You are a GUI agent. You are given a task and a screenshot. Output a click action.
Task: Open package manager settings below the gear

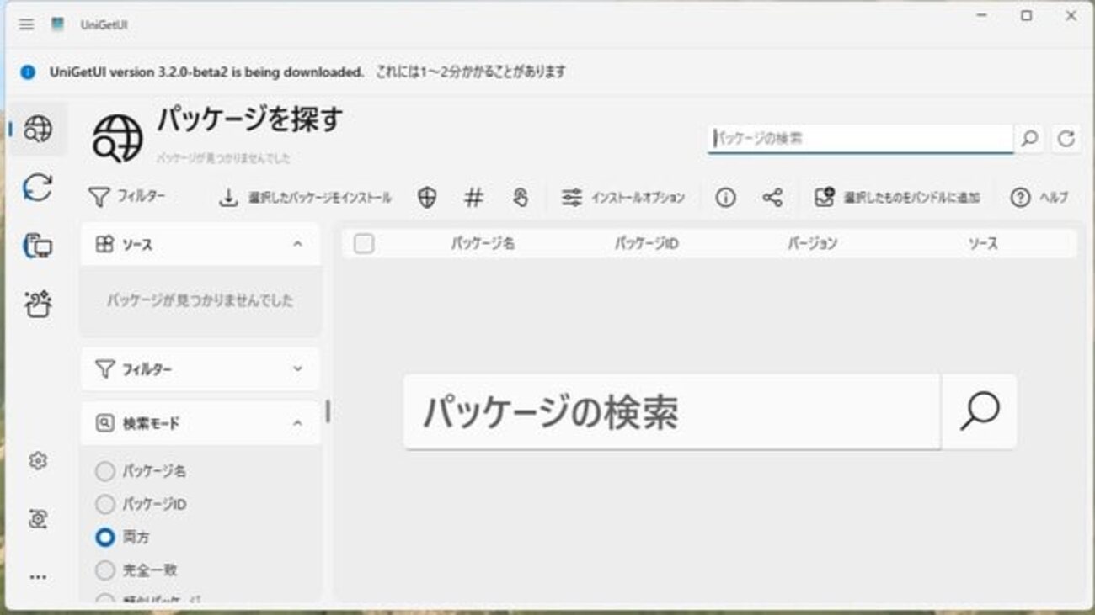click(38, 519)
